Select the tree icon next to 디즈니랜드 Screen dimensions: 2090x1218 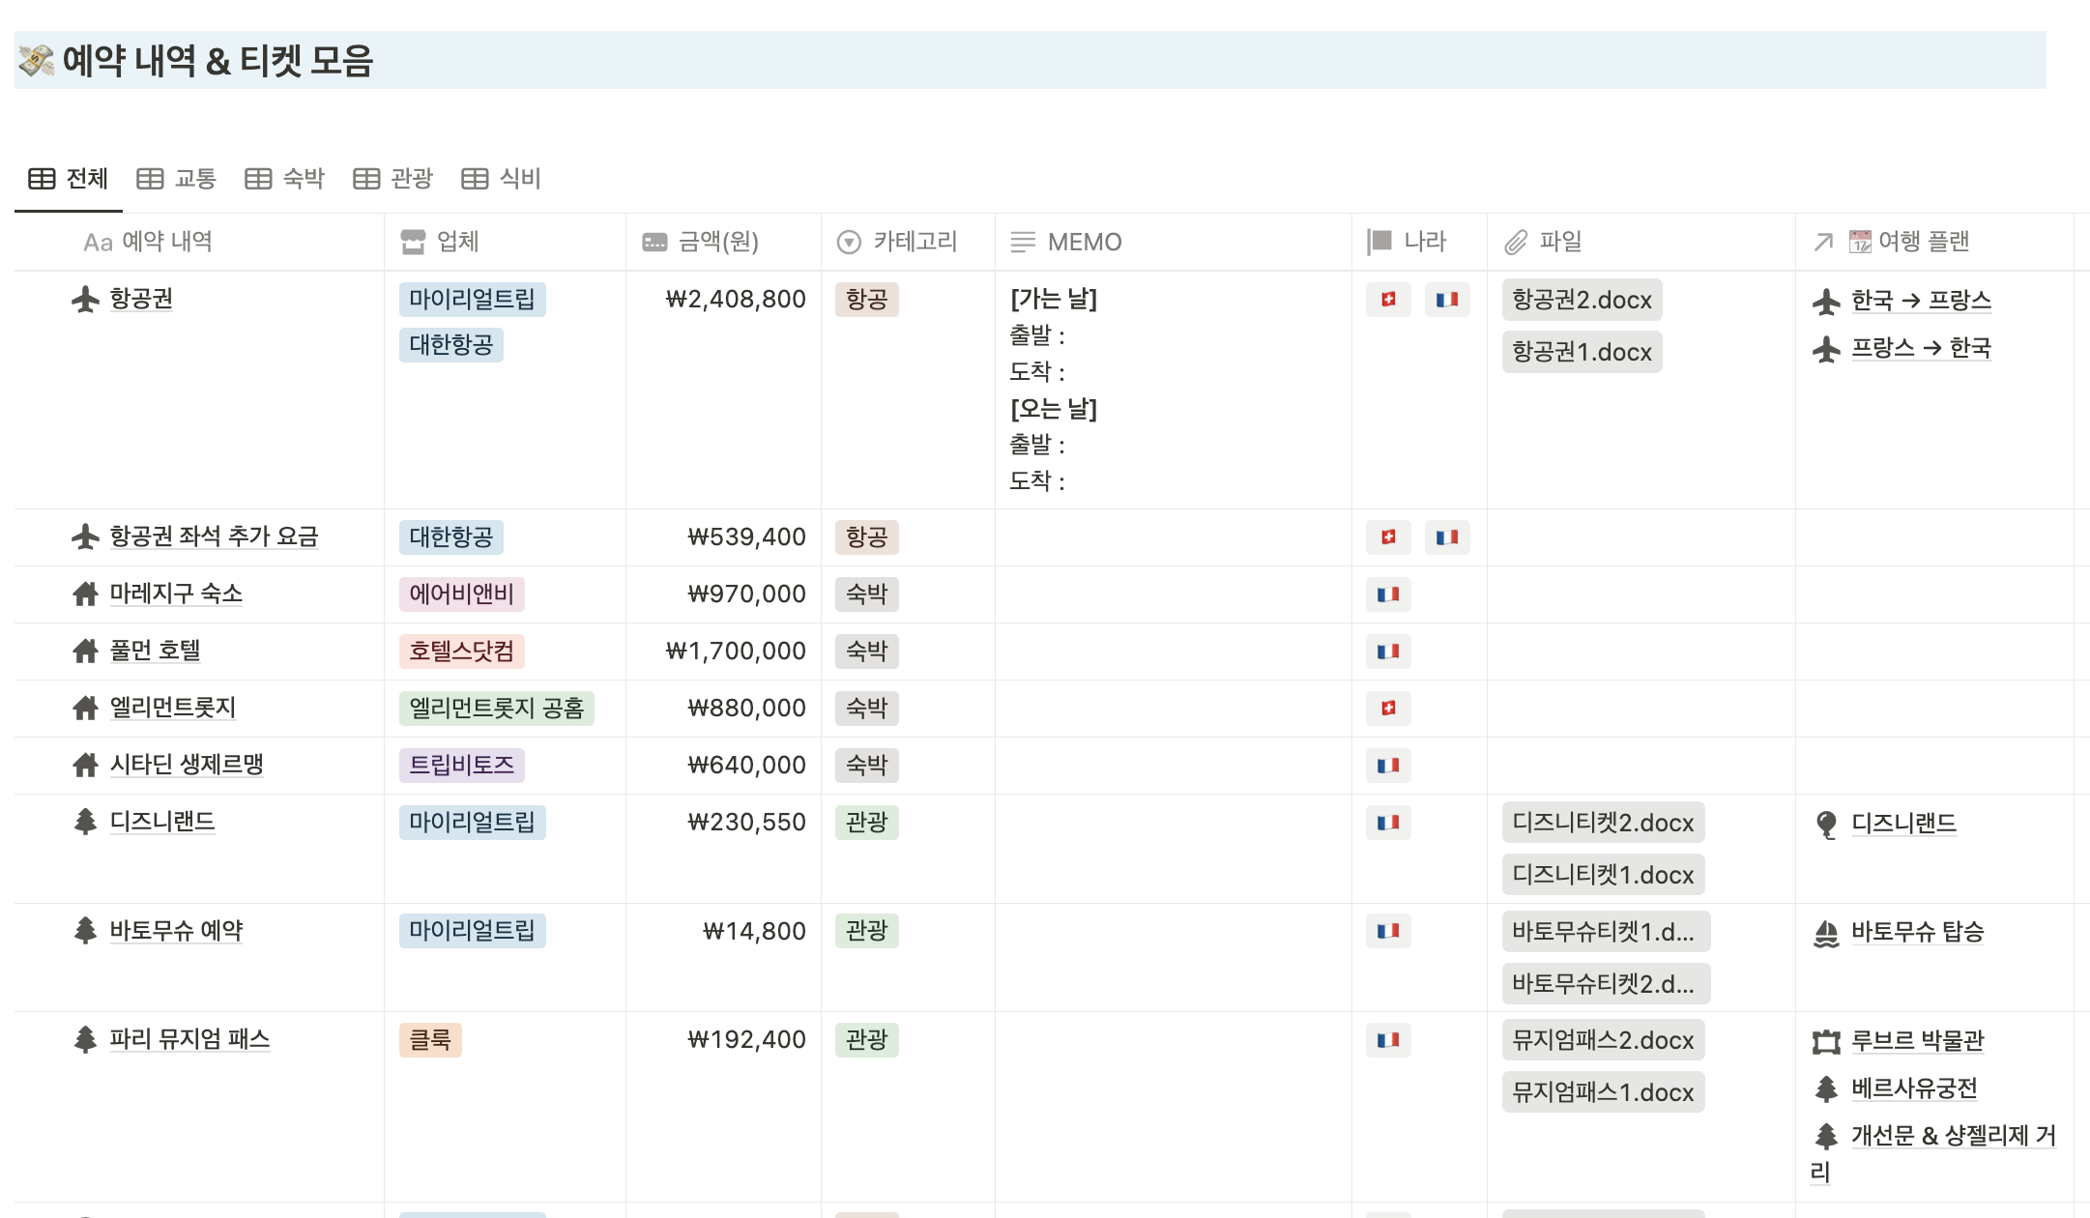pos(85,823)
